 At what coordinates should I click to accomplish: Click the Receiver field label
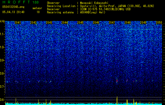click(53, 9)
